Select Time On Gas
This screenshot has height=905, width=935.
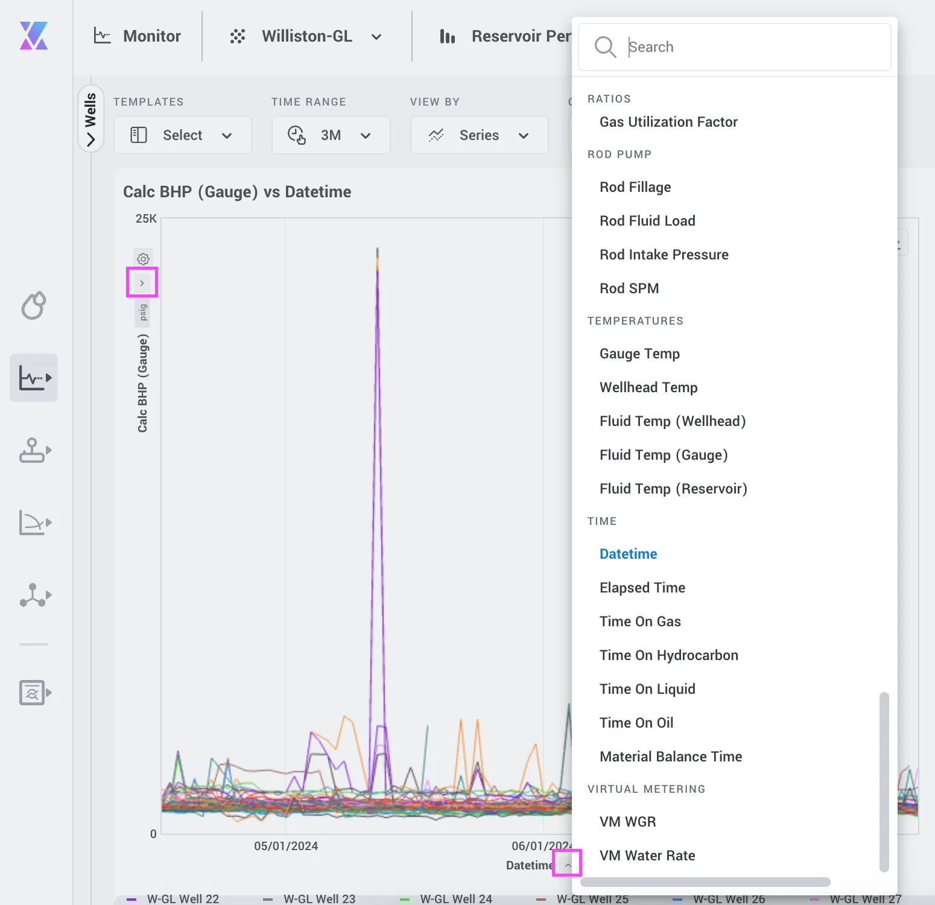[x=640, y=621]
